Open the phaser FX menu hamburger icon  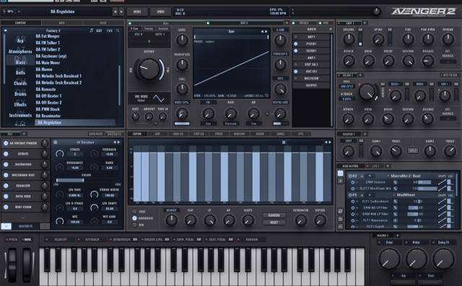(55, 142)
